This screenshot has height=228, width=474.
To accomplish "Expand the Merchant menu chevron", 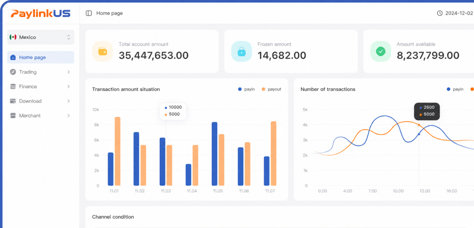I will coord(68,116).
